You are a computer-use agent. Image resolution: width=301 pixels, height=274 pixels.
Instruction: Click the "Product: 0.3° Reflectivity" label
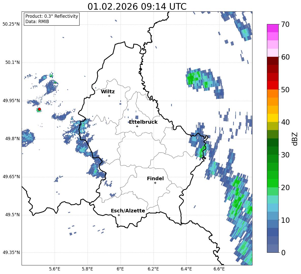pos(52,16)
